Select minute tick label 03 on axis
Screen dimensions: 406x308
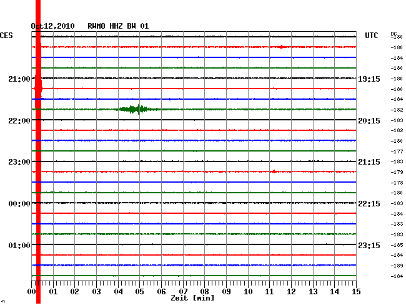[96, 292]
